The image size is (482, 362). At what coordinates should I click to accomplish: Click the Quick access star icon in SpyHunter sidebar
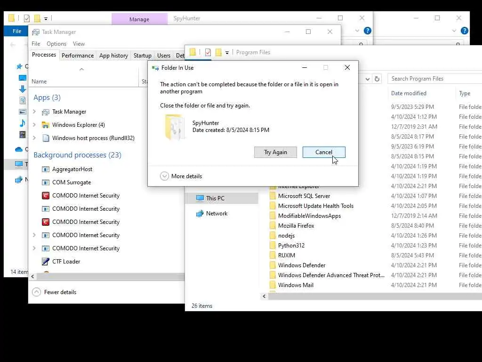pyautogui.click(x=19, y=66)
